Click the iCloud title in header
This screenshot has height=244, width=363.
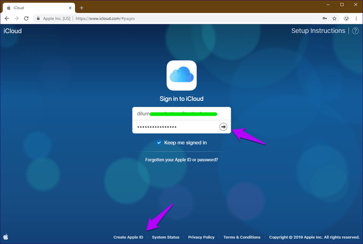[x=12, y=31]
